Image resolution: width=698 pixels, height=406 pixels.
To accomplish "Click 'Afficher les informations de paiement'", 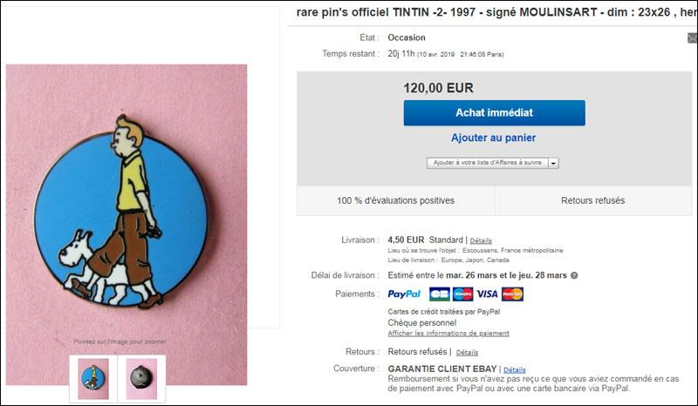I will (x=448, y=333).
